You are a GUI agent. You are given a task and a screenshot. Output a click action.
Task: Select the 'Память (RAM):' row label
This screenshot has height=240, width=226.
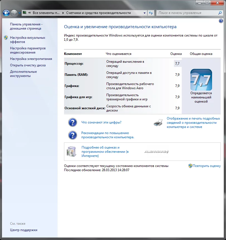[x=76, y=75]
